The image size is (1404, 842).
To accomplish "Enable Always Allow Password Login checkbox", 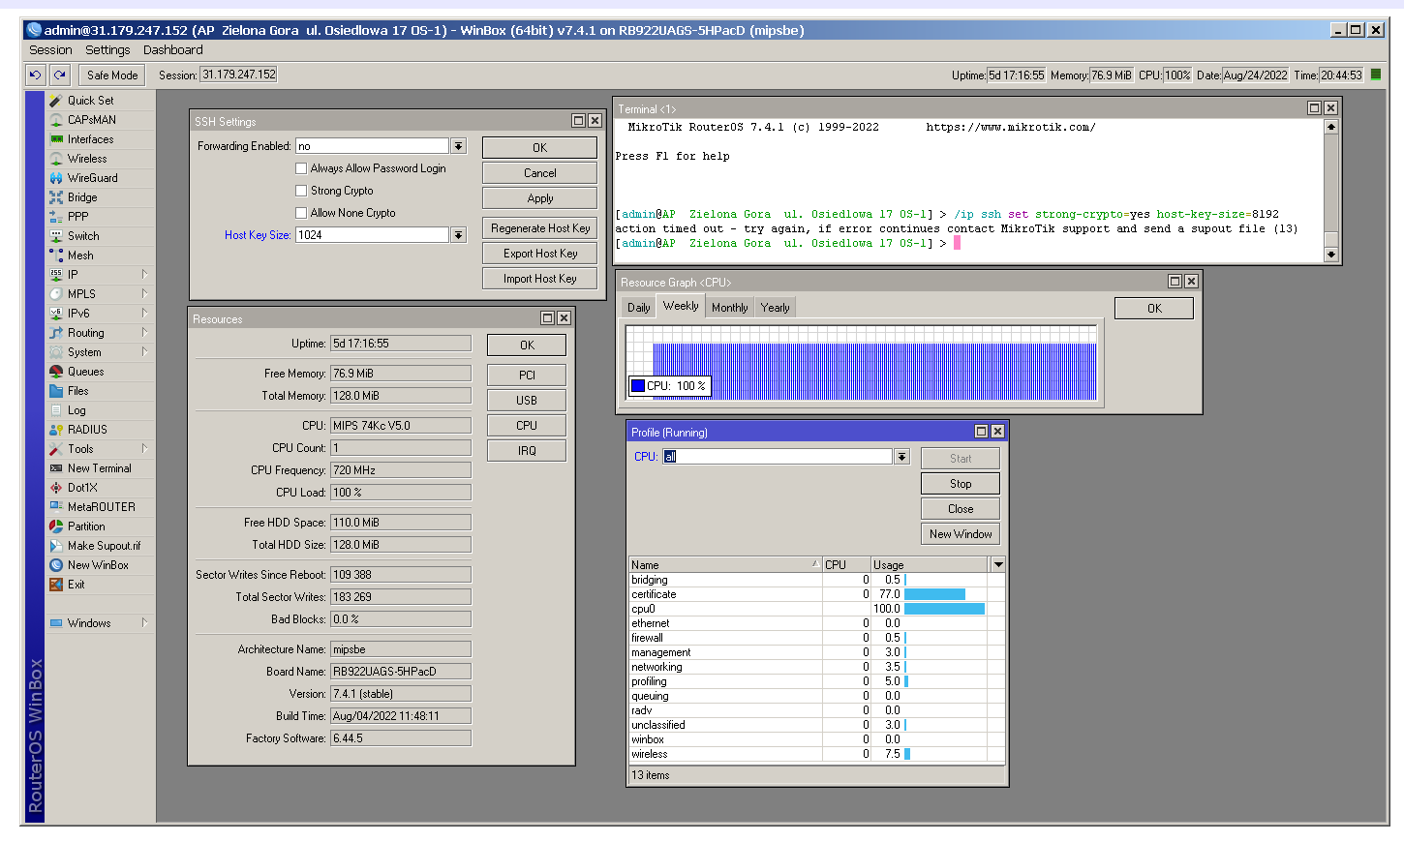I will (301, 168).
